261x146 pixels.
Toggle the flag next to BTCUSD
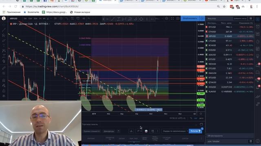point(207,27)
